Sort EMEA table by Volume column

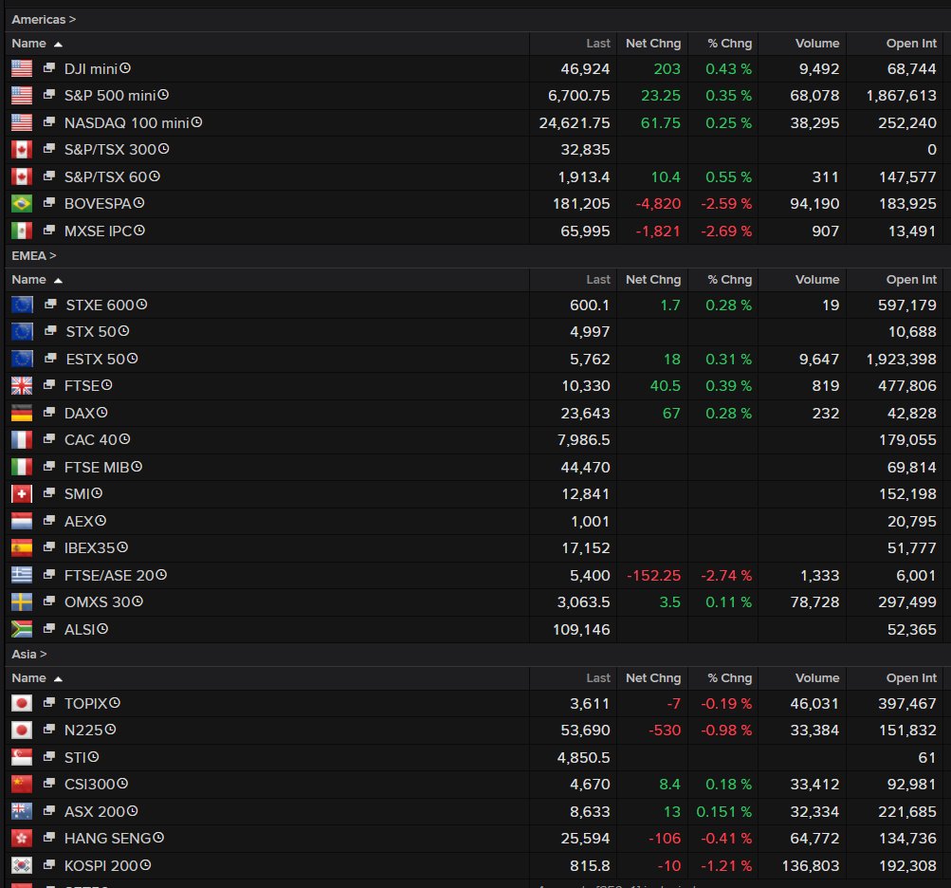[x=817, y=279]
